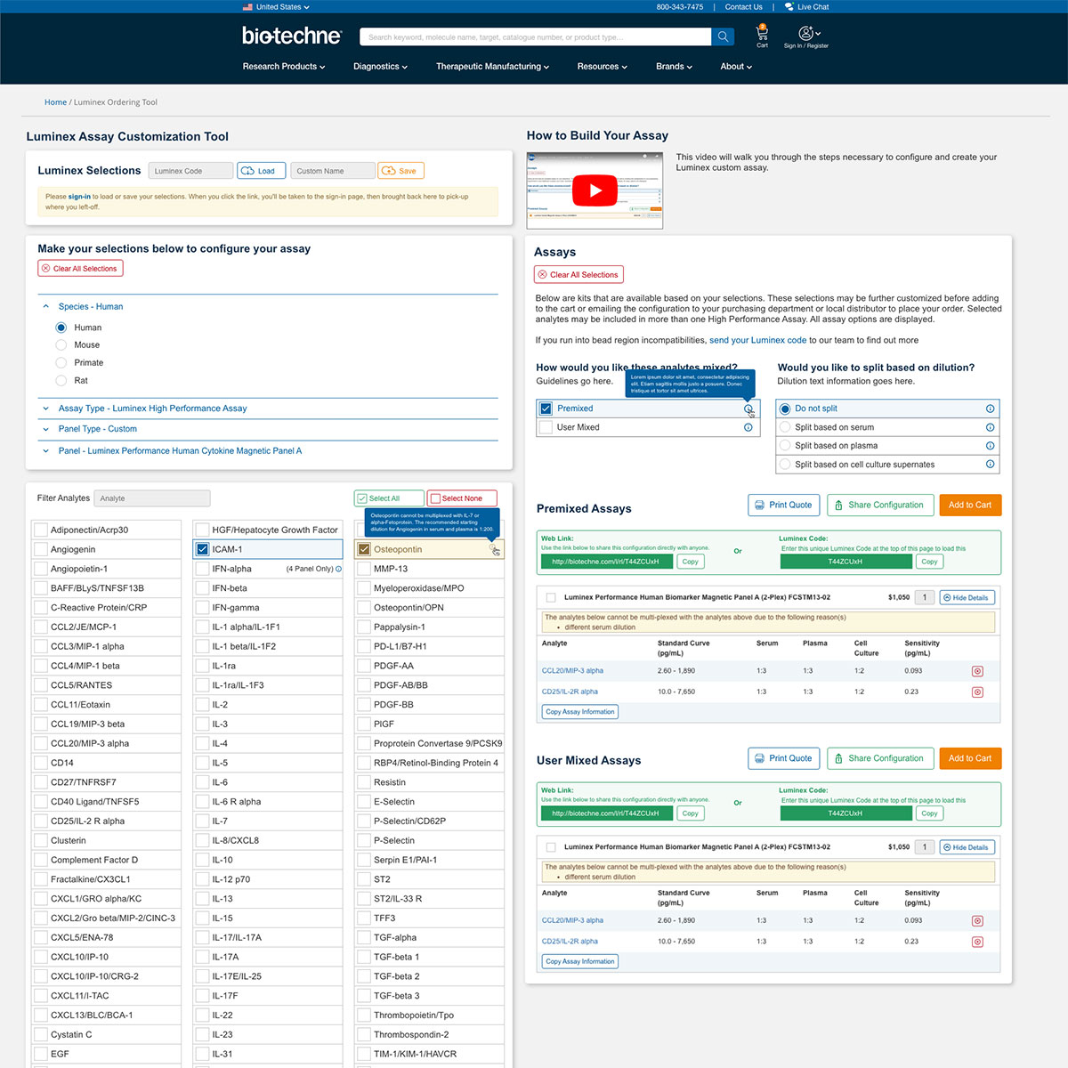1068x1068 pixels.
Task: Click the Sign In / Register user icon
Action: (x=805, y=33)
